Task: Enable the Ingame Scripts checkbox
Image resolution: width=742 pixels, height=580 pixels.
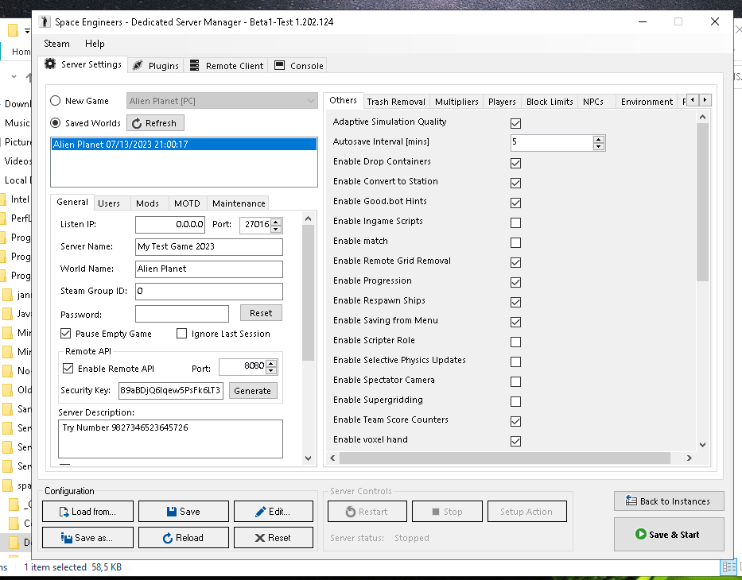Action: click(515, 222)
